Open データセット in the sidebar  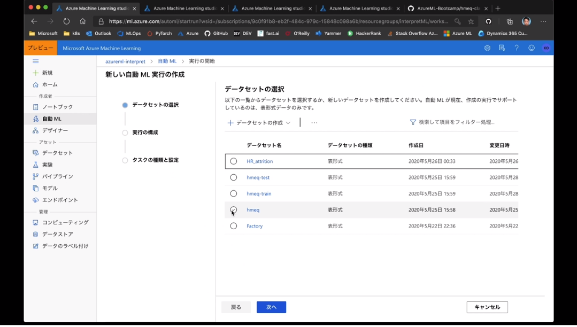point(52,153)
